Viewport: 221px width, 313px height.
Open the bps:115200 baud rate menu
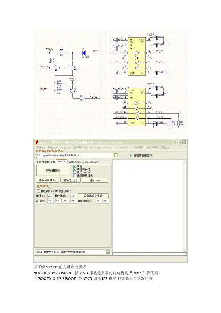point(105,148)
